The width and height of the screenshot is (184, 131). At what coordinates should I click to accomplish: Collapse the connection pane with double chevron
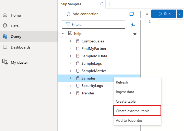[x=147, y=14]
